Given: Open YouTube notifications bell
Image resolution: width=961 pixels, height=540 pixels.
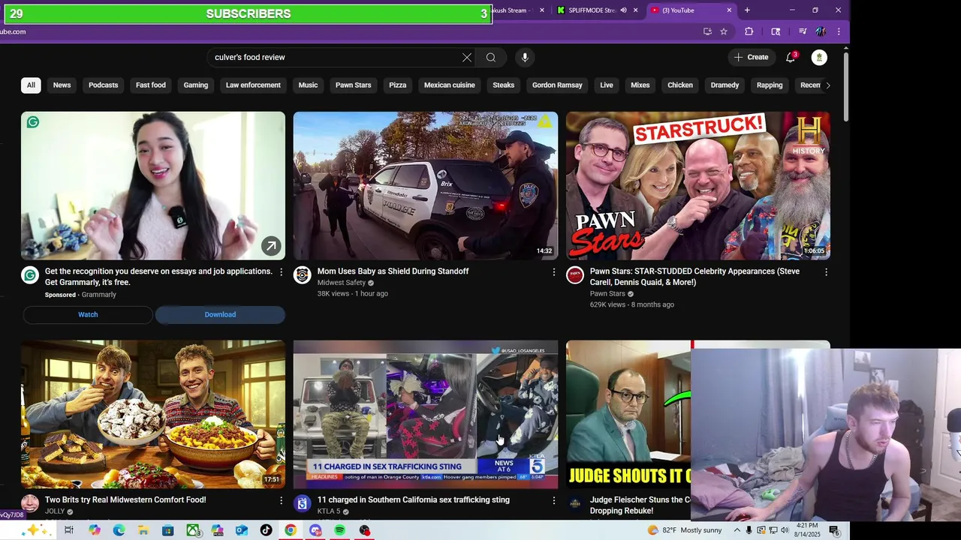Looking at the screenshot, I should tap(791, 58).
